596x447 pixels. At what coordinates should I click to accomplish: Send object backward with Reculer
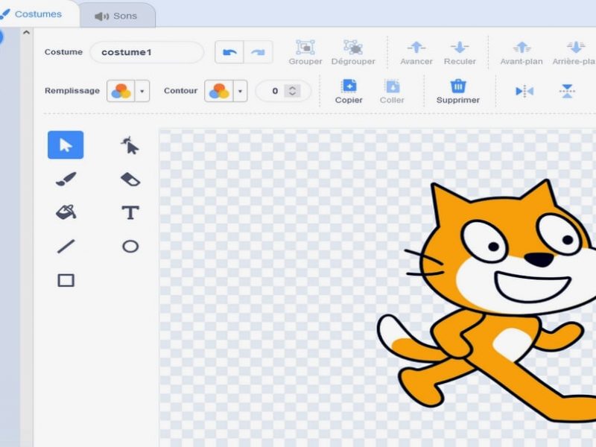[x=460, y=52]
